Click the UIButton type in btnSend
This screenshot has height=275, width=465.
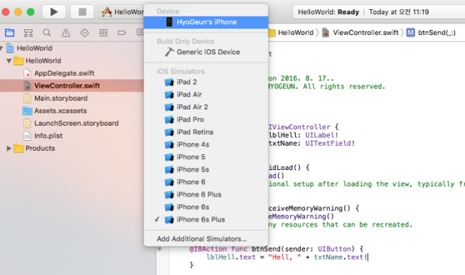334,249
